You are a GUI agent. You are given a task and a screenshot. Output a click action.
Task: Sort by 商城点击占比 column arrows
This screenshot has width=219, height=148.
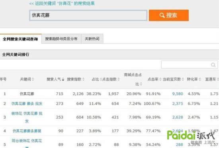141,84
